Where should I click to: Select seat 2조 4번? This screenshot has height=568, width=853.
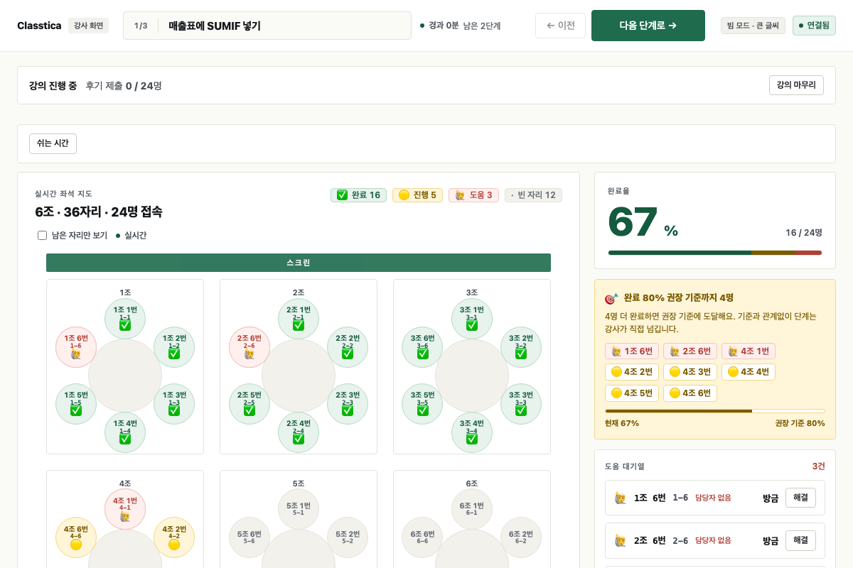click(299, 432)
